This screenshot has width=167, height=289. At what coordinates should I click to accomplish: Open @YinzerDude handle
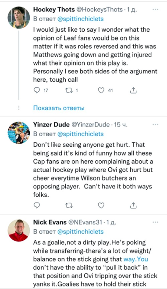(90, 125)
